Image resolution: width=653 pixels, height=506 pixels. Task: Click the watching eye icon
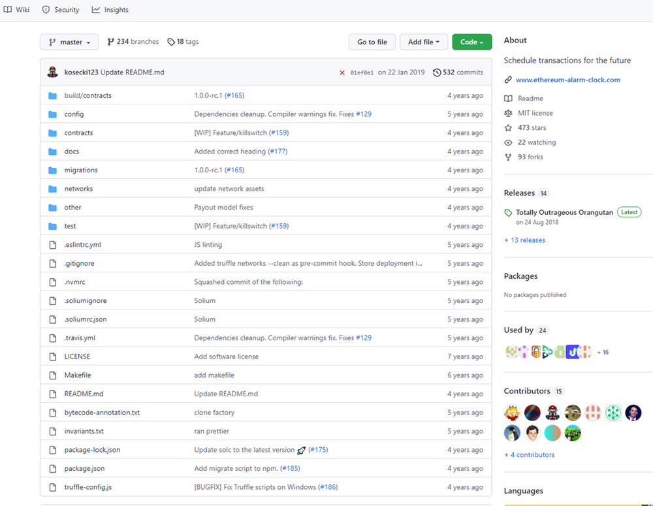point(508,142)
